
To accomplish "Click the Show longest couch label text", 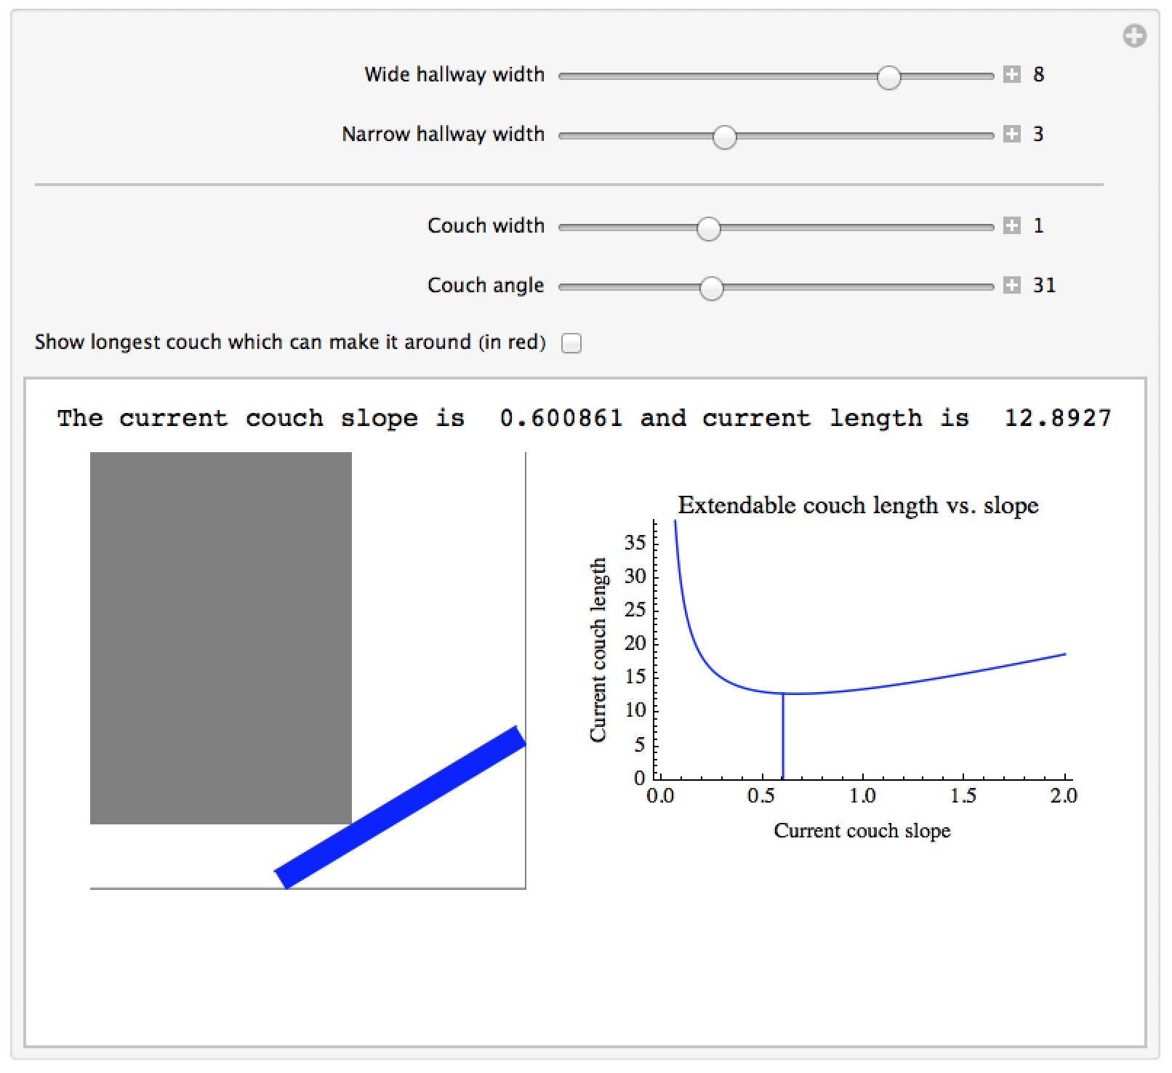I will [290, 342].
